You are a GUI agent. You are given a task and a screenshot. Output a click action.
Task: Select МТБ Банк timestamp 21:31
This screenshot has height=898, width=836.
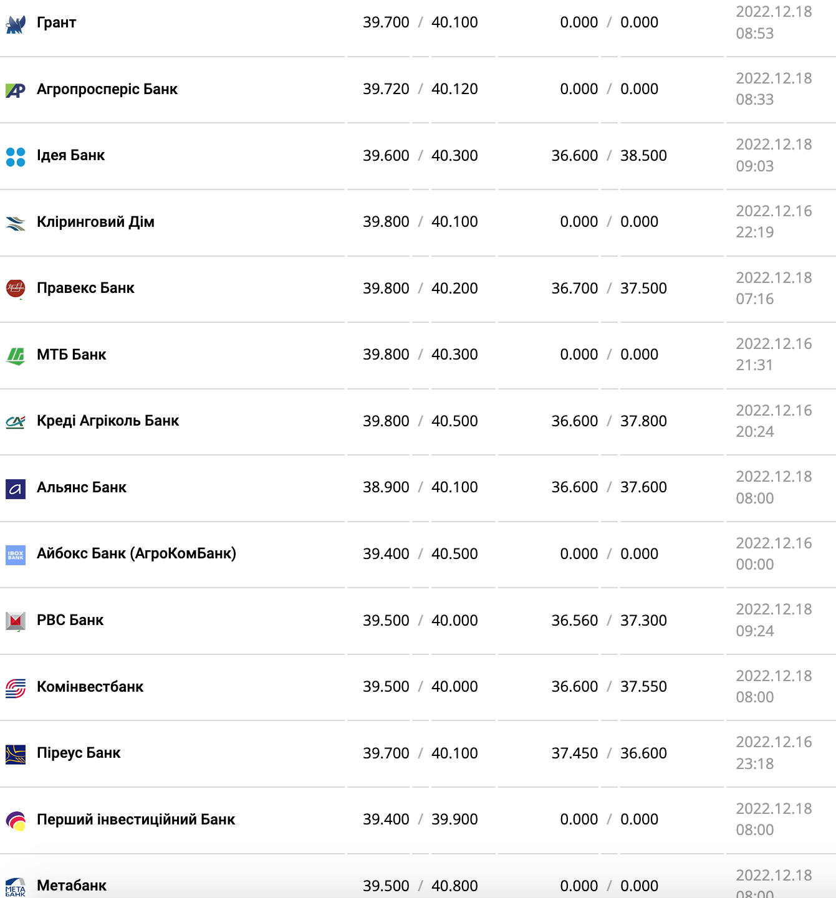[x=754, y=365]
